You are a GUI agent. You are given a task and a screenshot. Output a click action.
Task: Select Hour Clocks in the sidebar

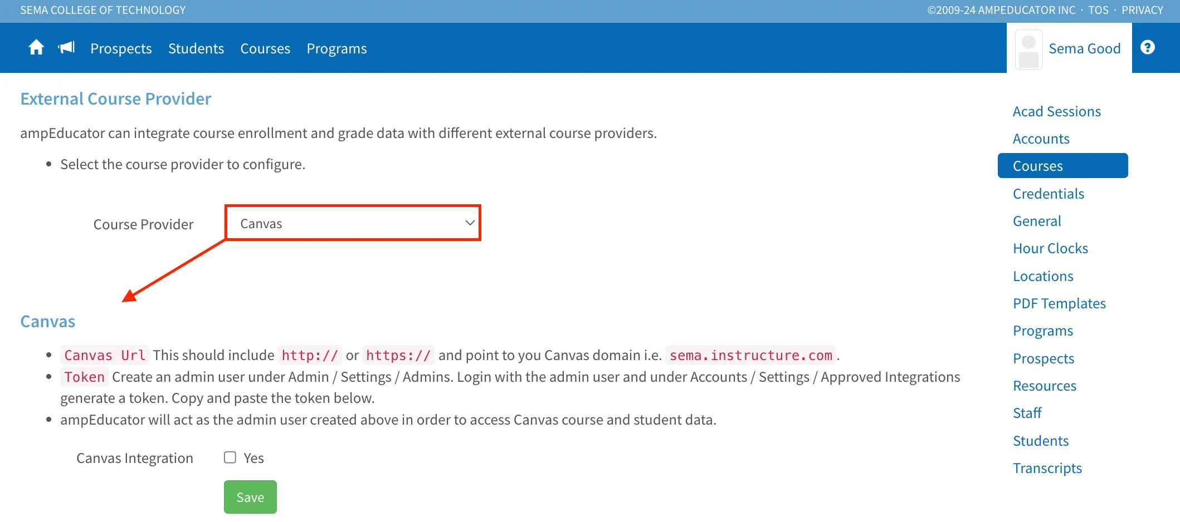click(1050, 248)
